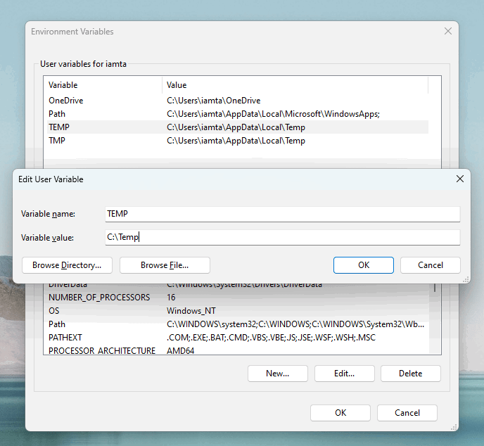Close the Environment Variables window

(448, 31)
